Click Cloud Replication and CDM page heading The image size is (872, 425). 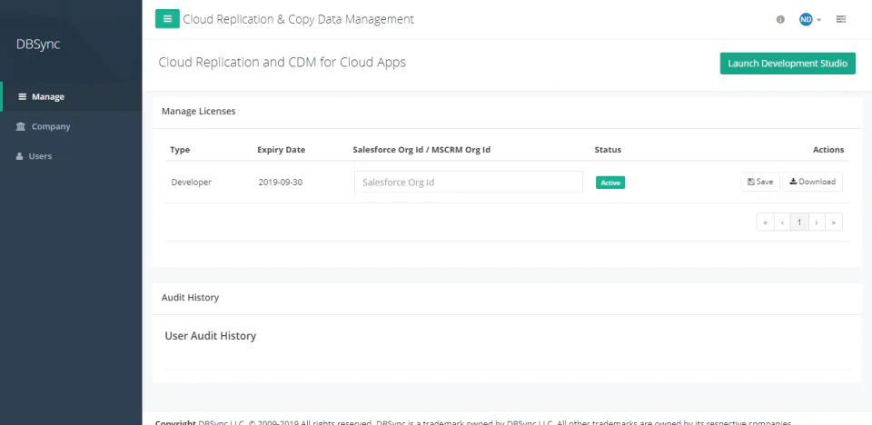[x=282, y=63]
